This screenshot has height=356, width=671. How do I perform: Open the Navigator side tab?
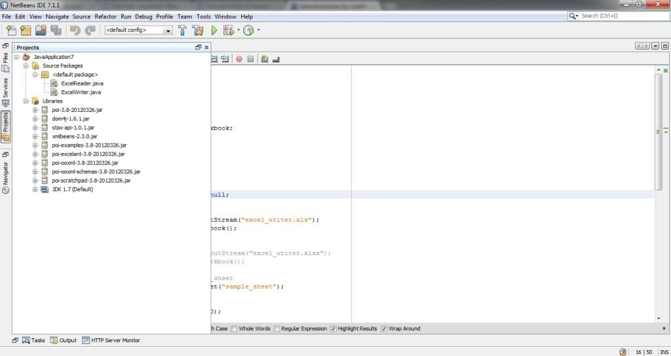click(x=5, y=177)
